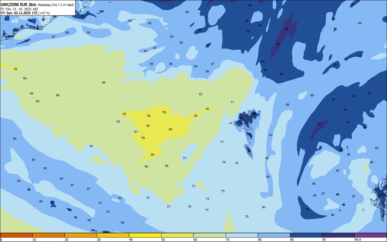
Task: Click the humidity value '71' on map
Action: coord(232,102)
